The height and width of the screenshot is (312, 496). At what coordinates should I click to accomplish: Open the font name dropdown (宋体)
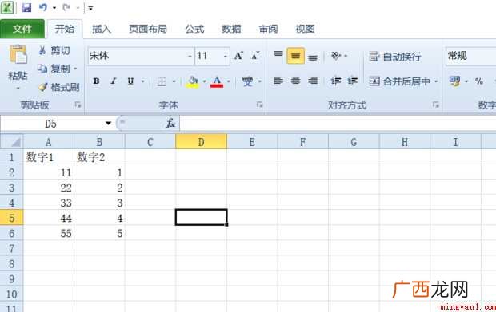point(190,57)
